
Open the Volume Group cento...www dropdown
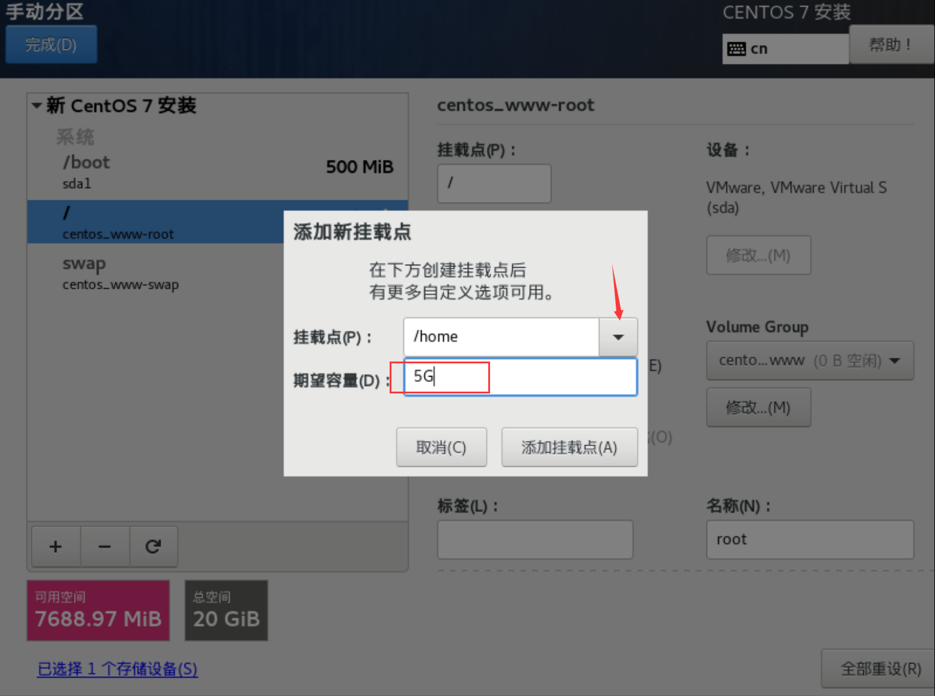810,360
